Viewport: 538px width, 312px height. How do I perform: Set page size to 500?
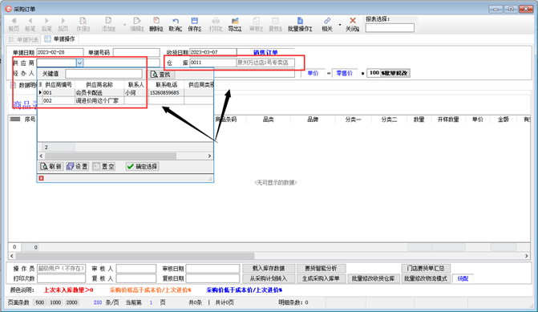click(x=40, y=302)
